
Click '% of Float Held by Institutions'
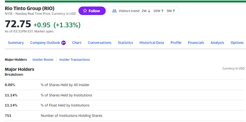click(65, 105)
